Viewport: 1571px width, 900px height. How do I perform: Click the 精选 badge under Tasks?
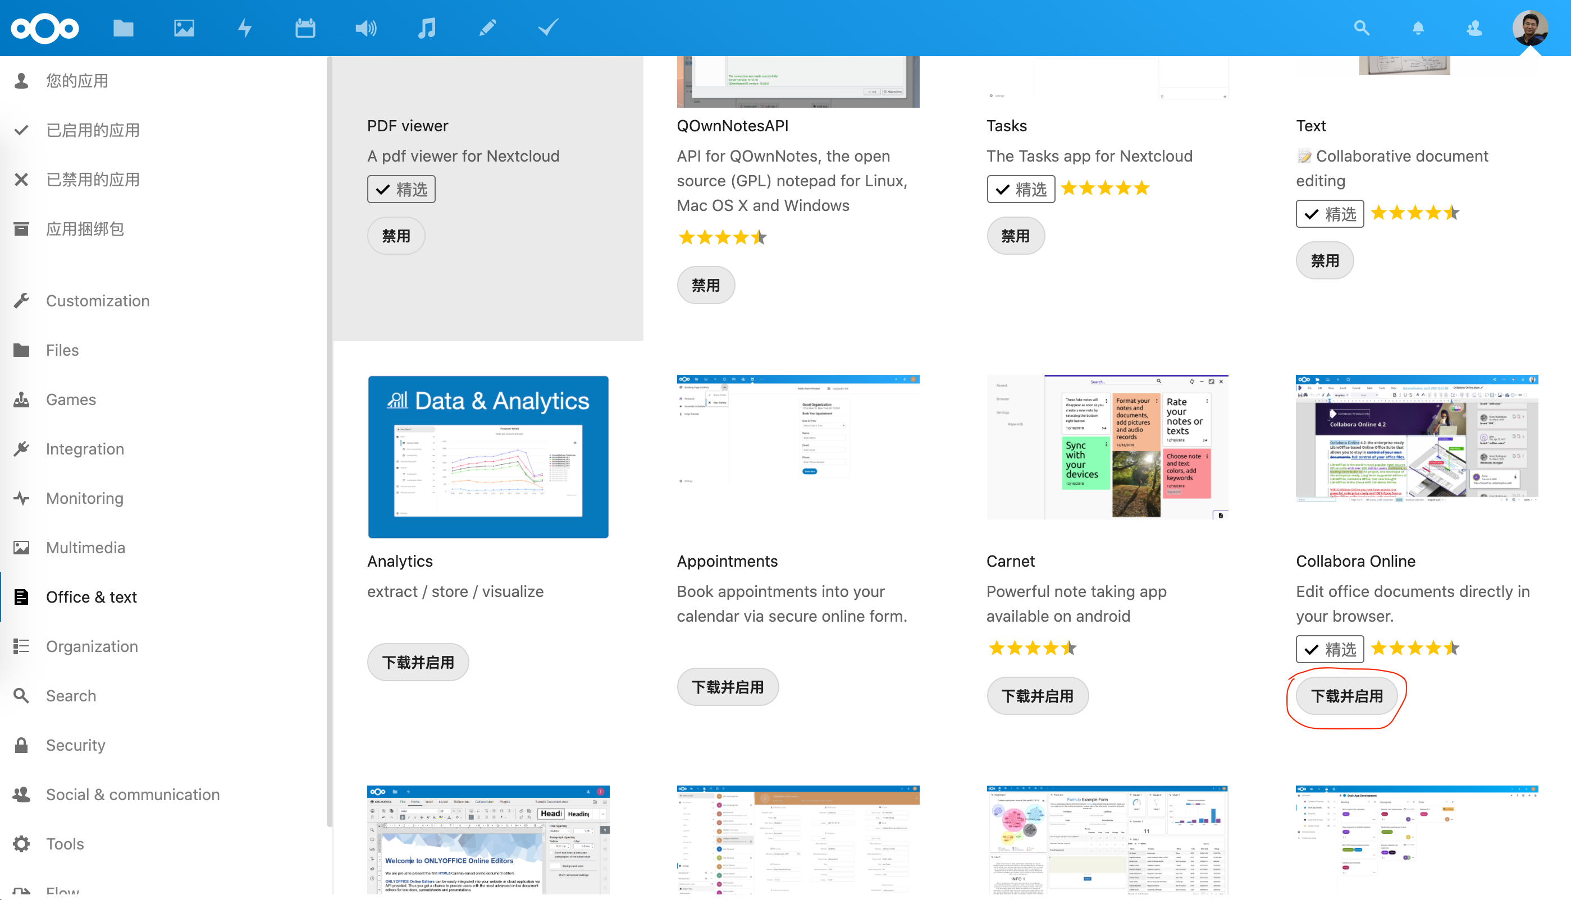click(x=1021, y=189)
